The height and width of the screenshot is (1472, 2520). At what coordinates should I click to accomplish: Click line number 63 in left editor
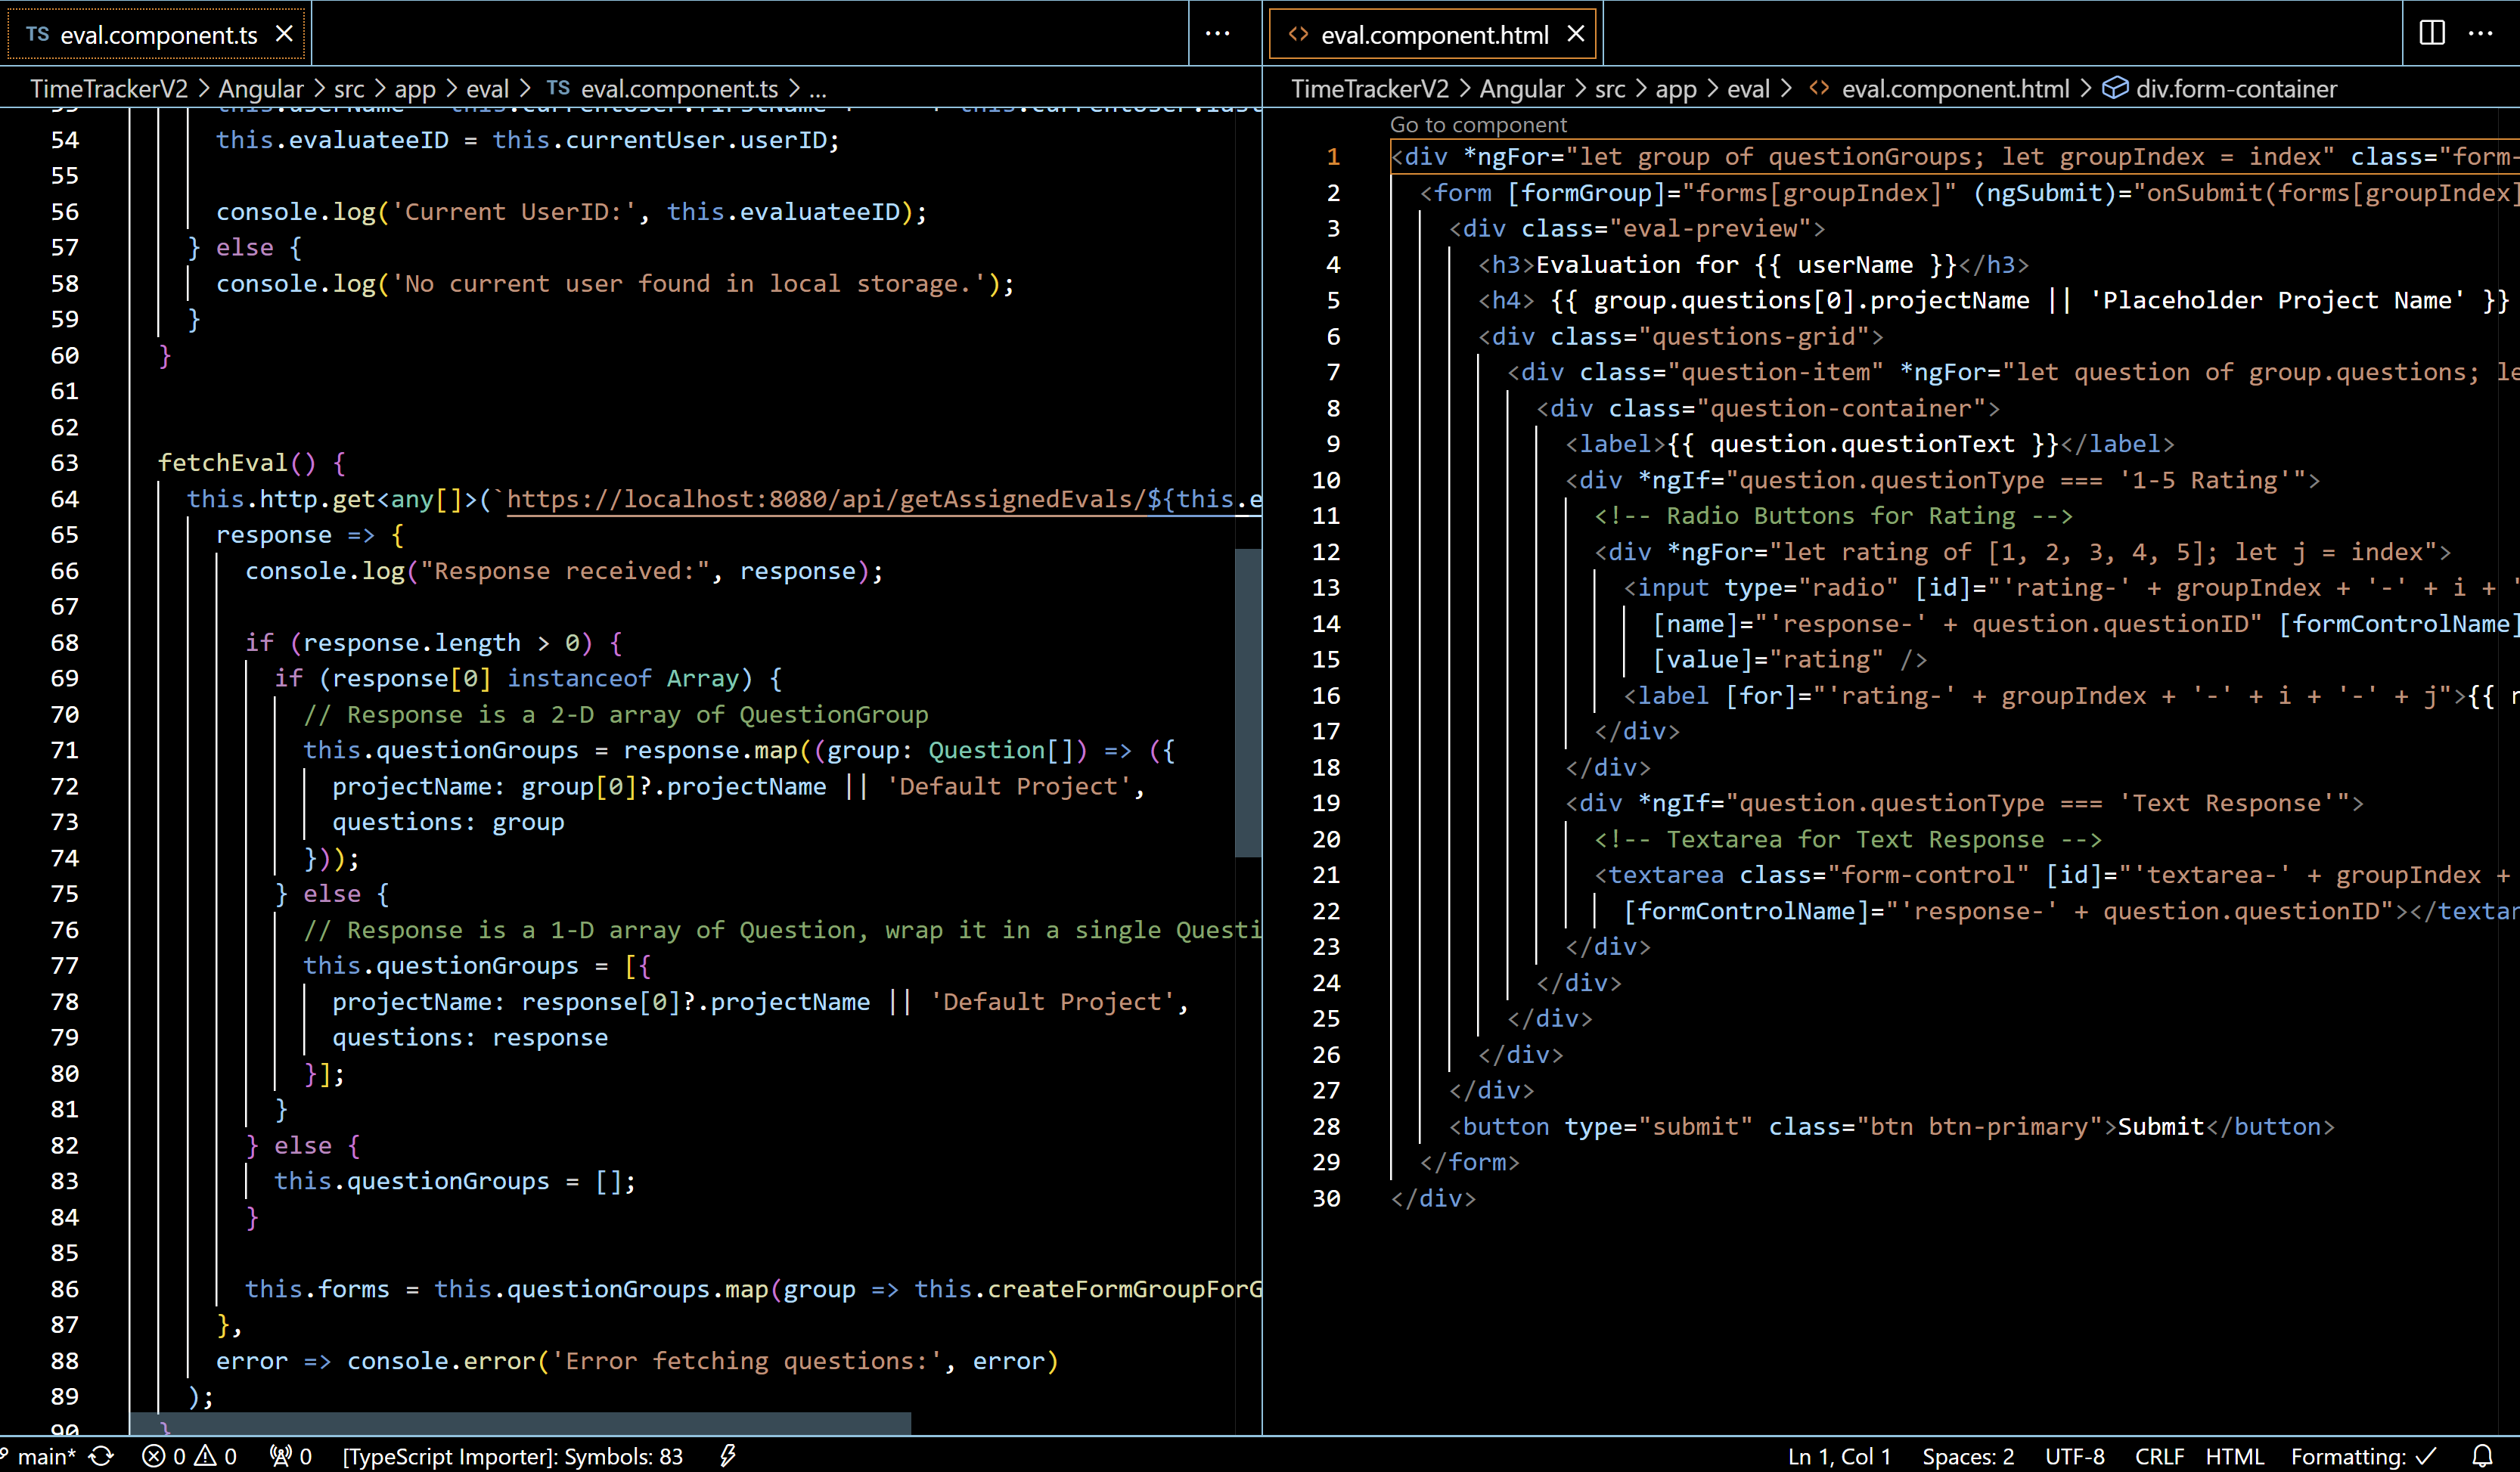(65, 463)
